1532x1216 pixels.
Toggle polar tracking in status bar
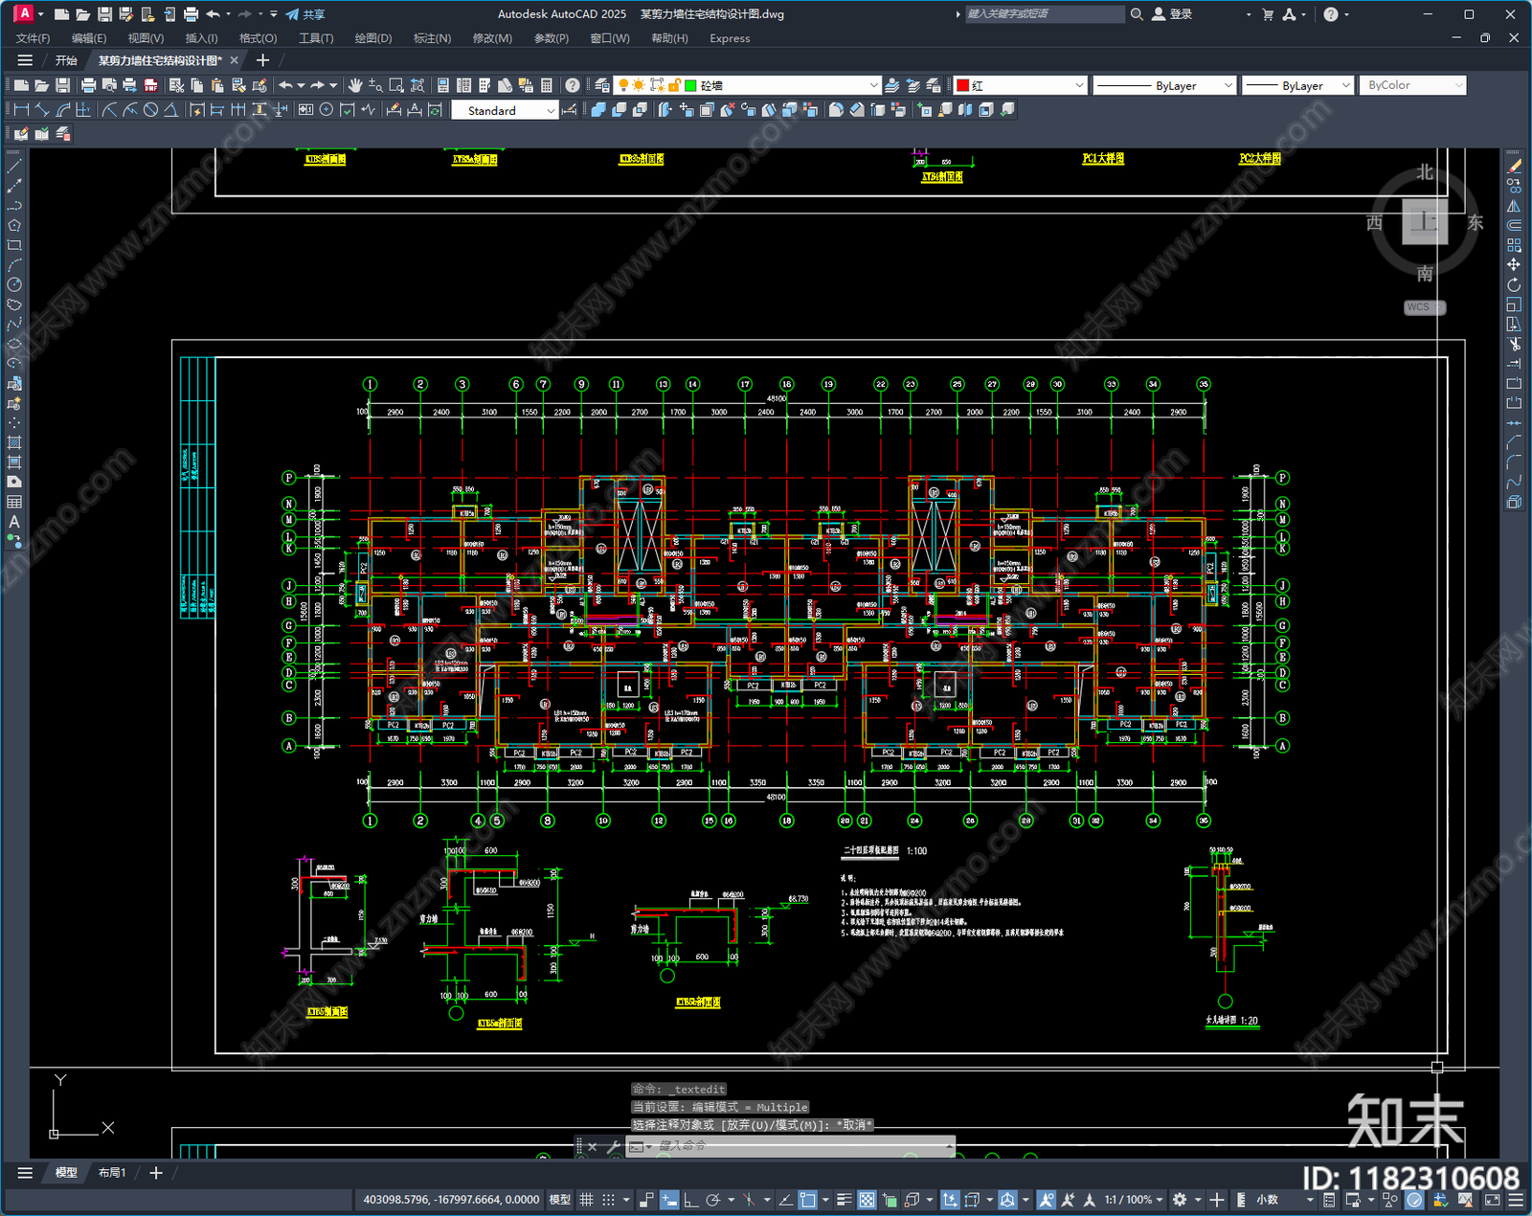click(712, 1200)
